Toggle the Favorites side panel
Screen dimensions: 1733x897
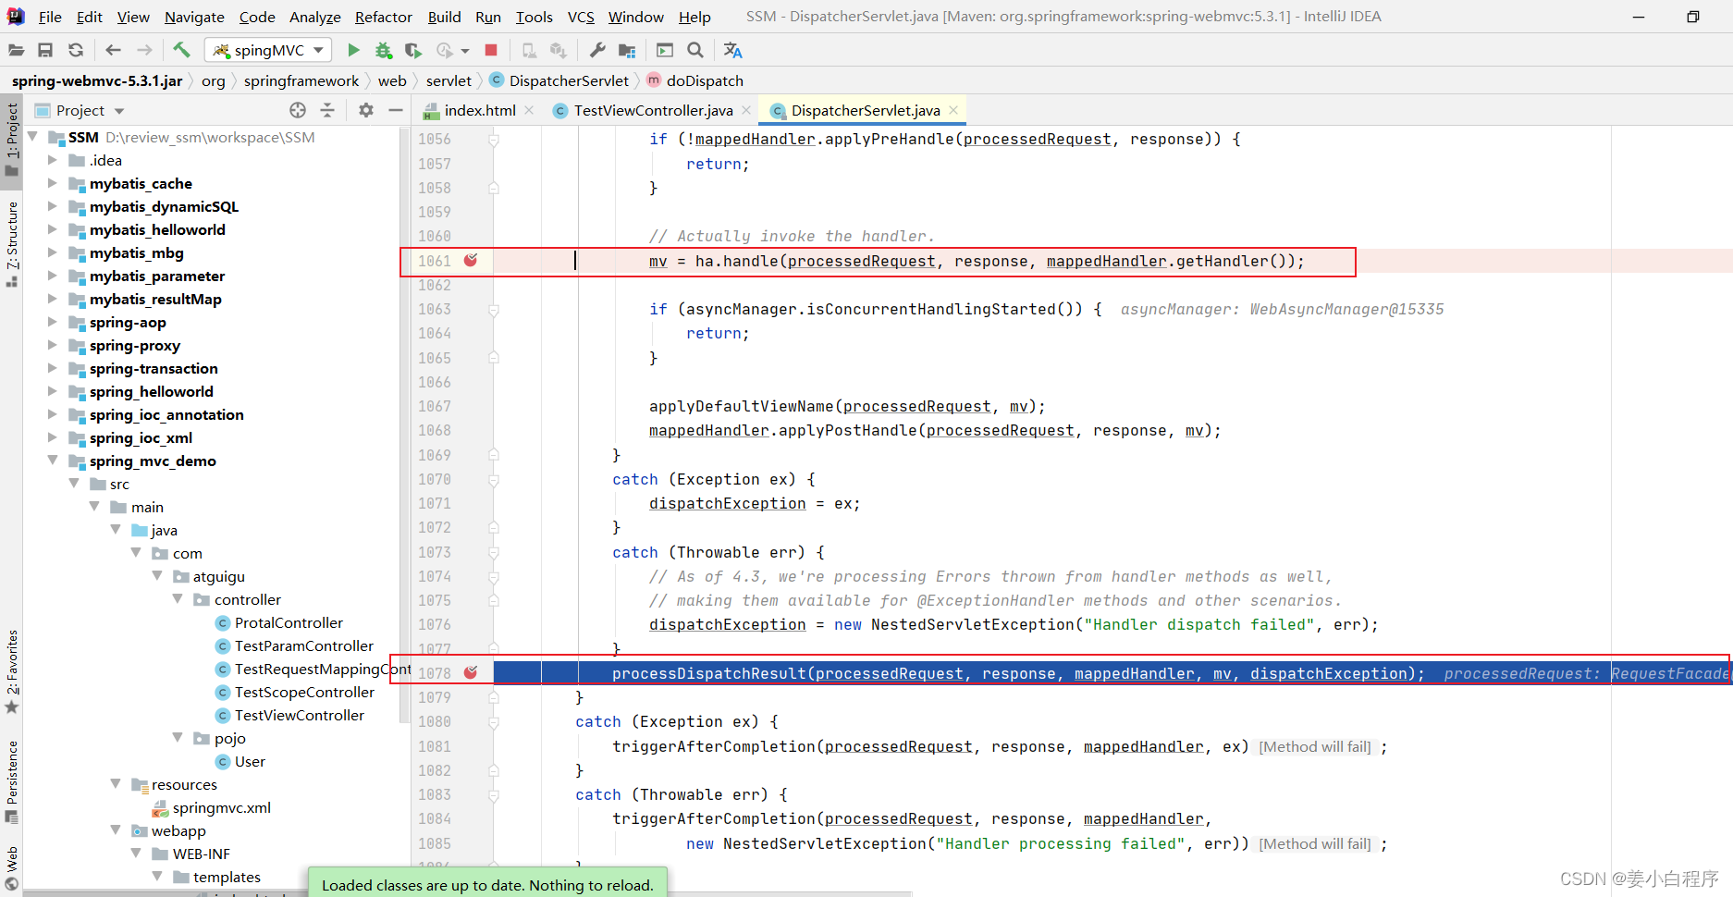12,671
